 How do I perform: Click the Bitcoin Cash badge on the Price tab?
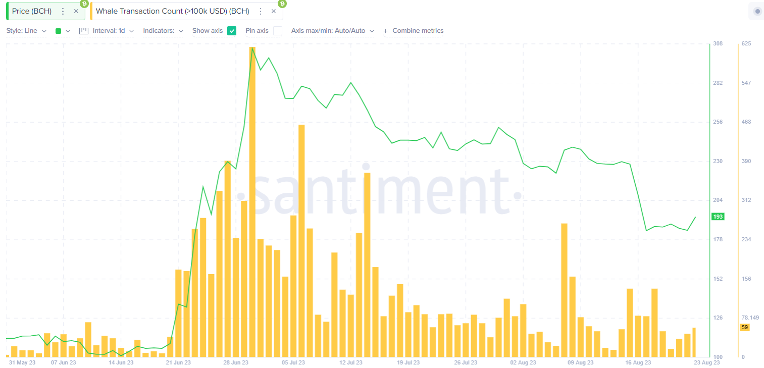tap(84, 4)
